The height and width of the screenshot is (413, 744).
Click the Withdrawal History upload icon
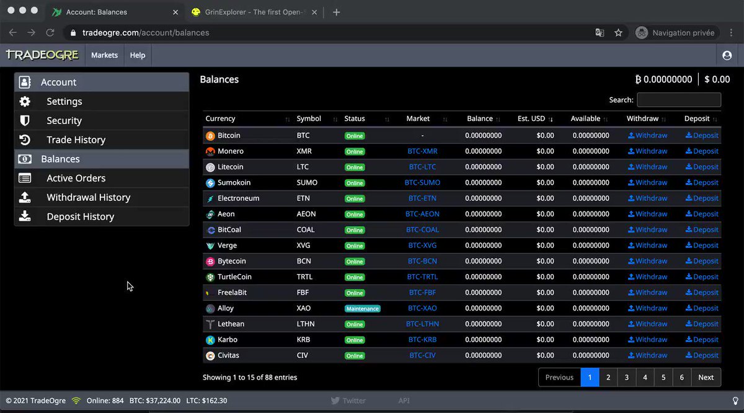coord(25,197)
